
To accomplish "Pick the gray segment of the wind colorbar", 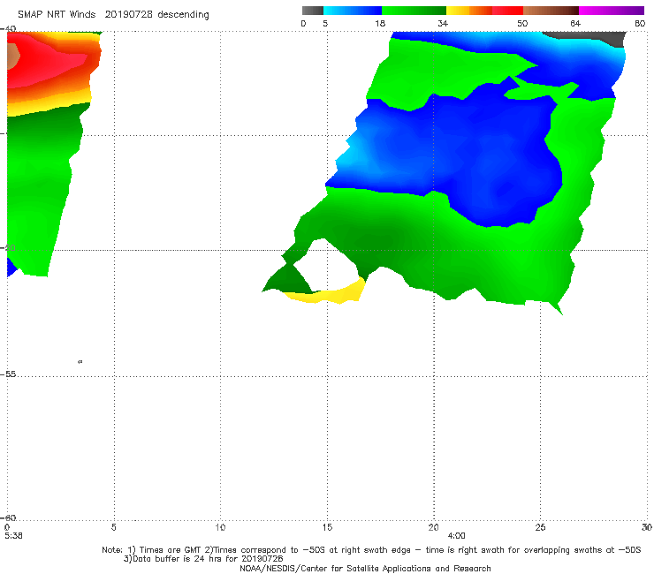I will [x=312, y=11].
